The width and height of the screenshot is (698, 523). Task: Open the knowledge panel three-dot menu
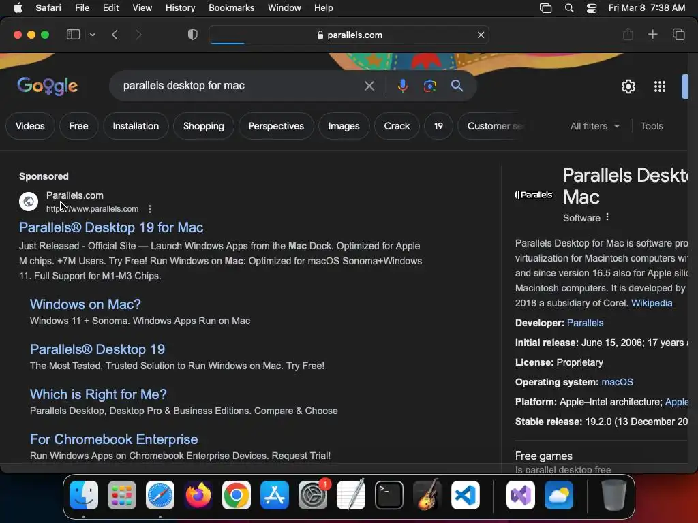pos(607,217)
